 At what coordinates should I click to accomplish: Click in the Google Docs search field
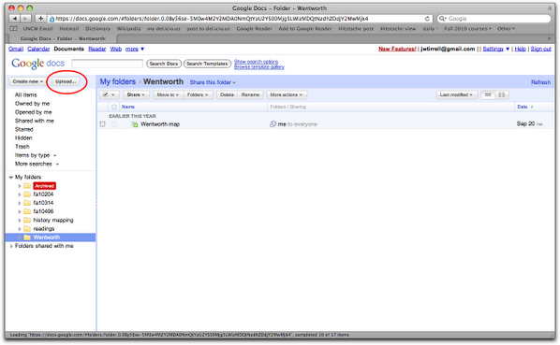[107, 64]
